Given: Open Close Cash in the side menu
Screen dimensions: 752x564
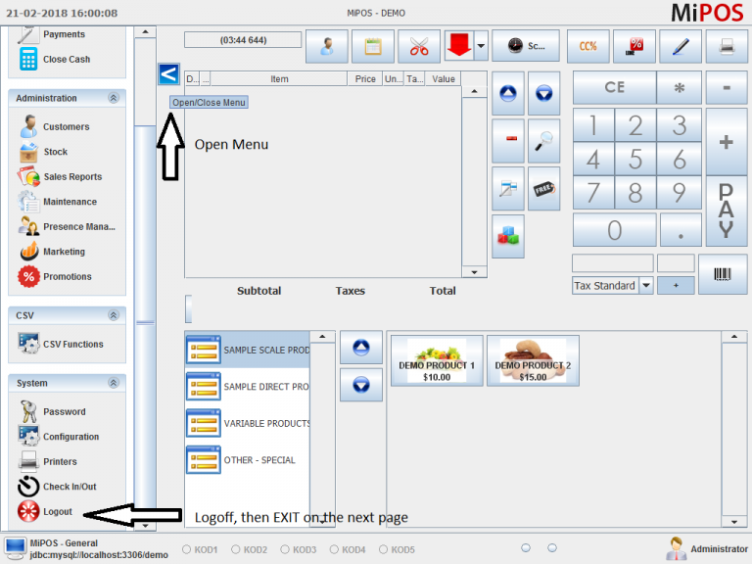Looking at the screenshot, I should (55, 59).
